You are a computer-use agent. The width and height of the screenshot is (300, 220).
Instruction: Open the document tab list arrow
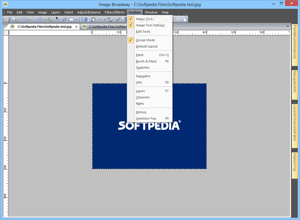[288, 26]
